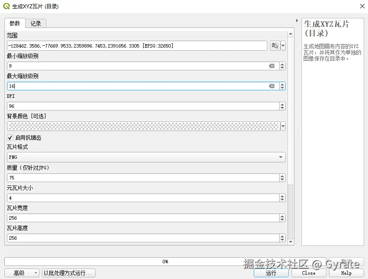Close the 生成XYZ瓦片 dialog window
This screenshot has width=368, height=279.
click(362, 6)
